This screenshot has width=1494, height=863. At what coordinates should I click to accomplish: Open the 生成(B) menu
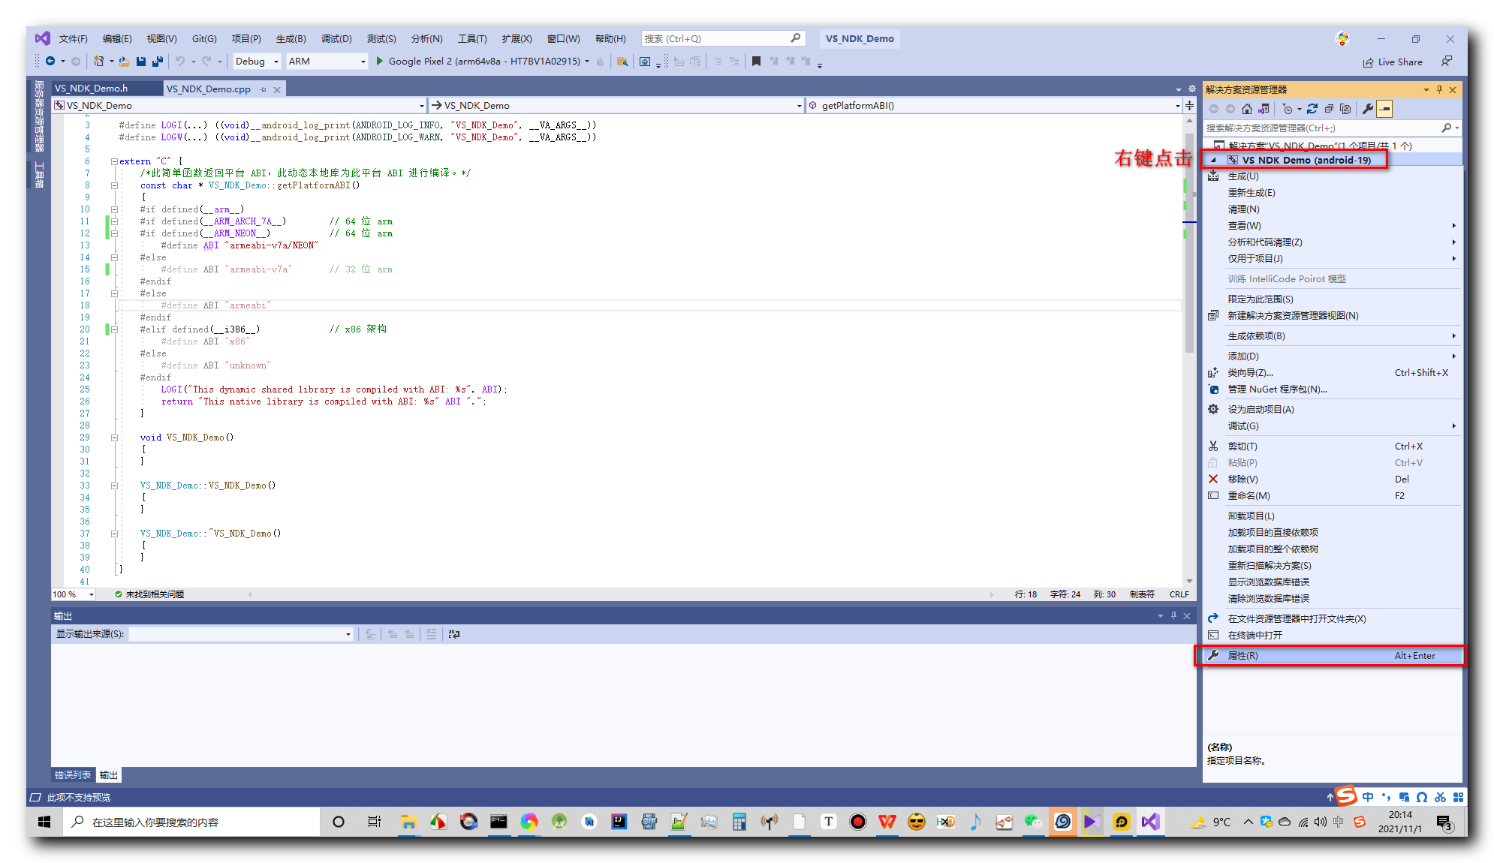coord(291,39)
